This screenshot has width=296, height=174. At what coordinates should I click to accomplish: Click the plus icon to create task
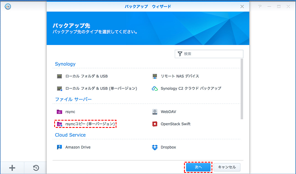[x=12, y=168]
